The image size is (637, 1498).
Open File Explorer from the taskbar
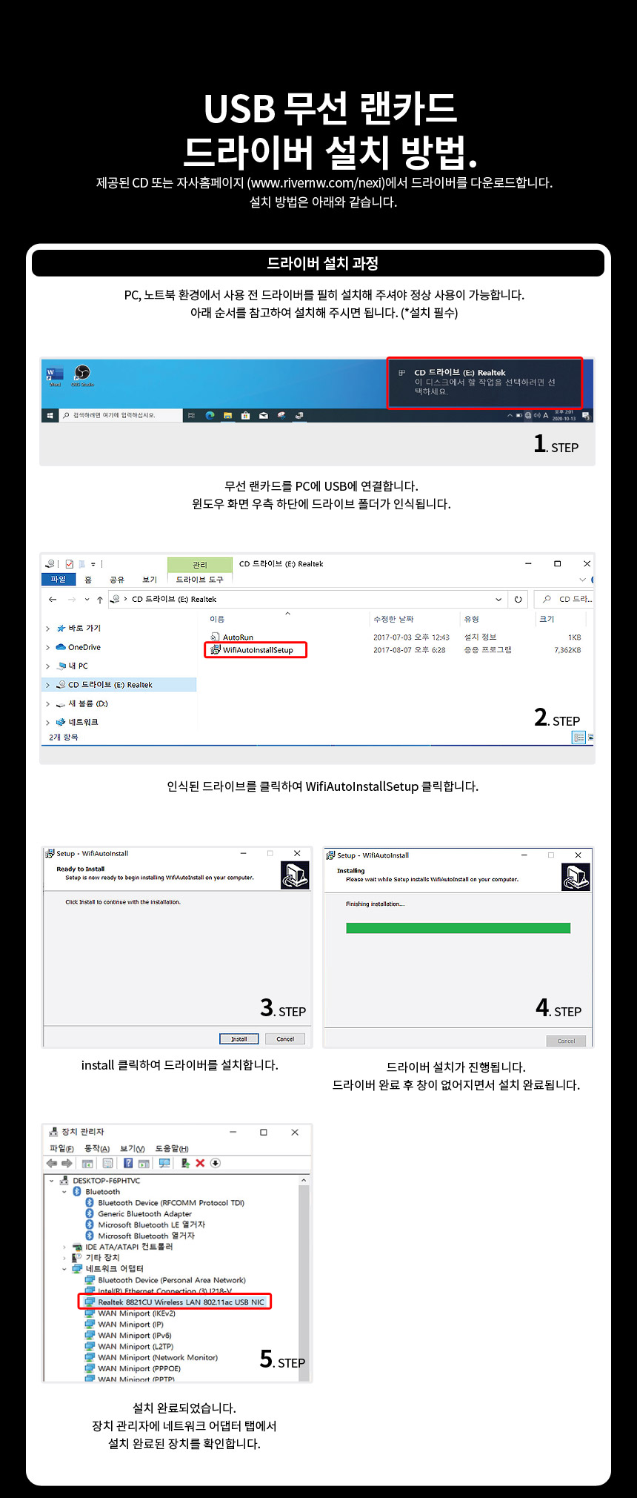tap(228, 416)
